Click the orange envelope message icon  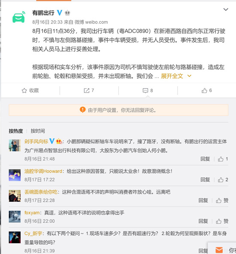coord(219,250)
